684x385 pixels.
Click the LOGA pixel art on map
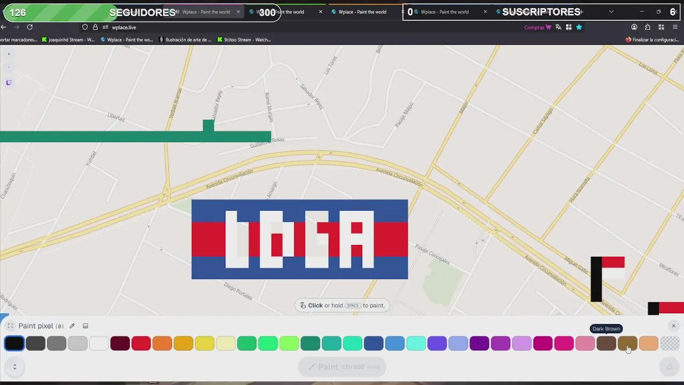coord(300,239)
